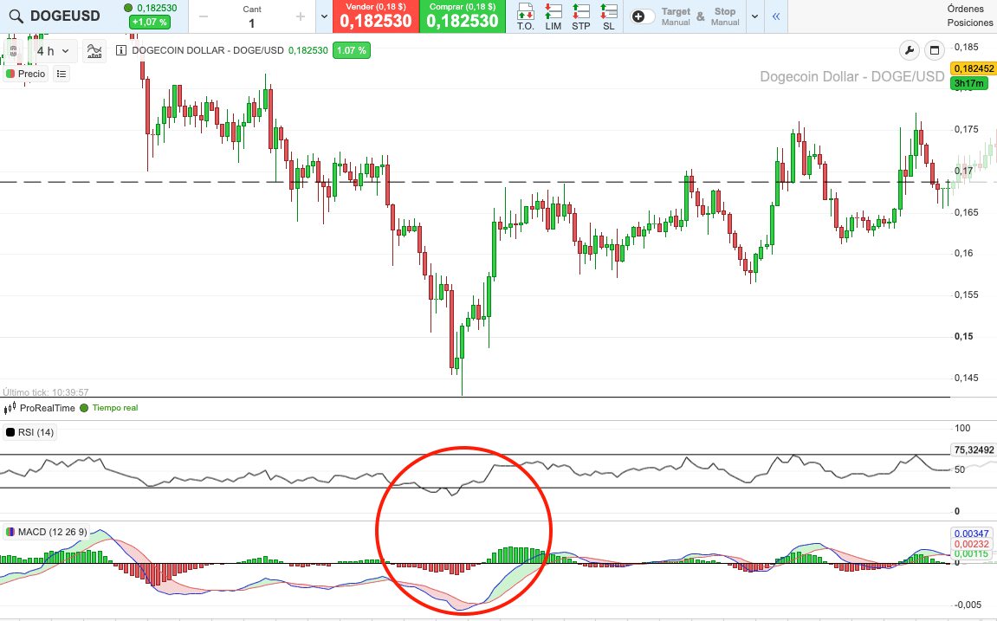
Task: Select the T.O. order type icon
Action: [x=525, y=16]
